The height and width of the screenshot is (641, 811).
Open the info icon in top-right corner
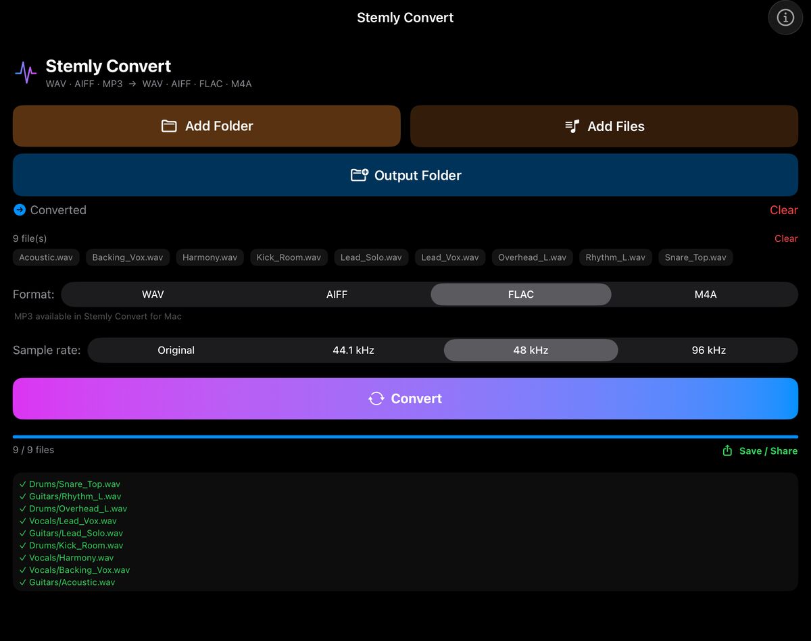(x=785, y=18)
